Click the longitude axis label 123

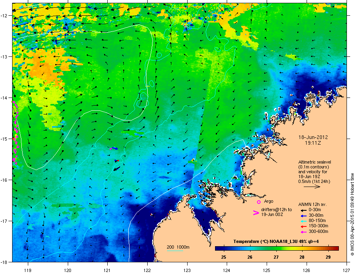[x=187, y=270]
